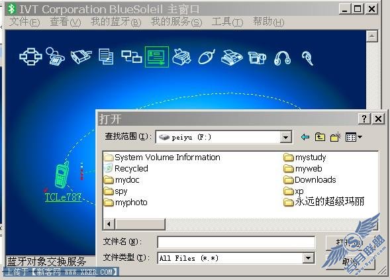Open the 工具(T) menu
Image resolution: width=390 pixels, height=280 pixels.
(x=227, y=22)
